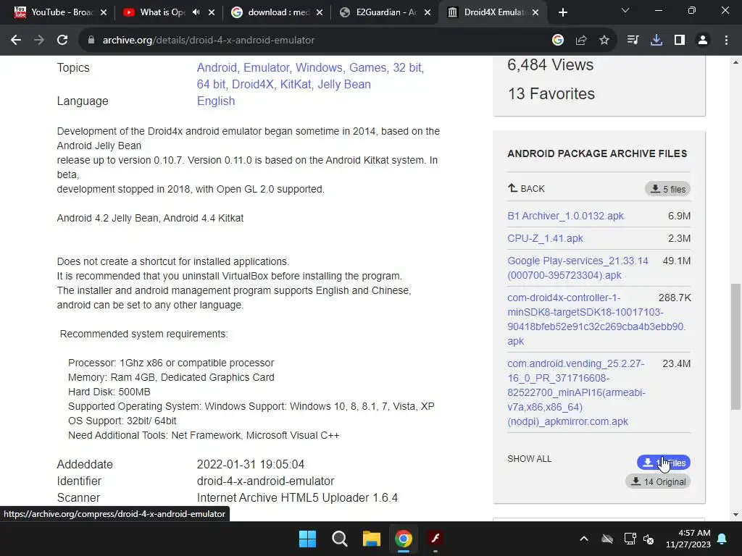Screen dimensions: 742x556
Task: Close the download : media tab
Action: coord(320,12)
